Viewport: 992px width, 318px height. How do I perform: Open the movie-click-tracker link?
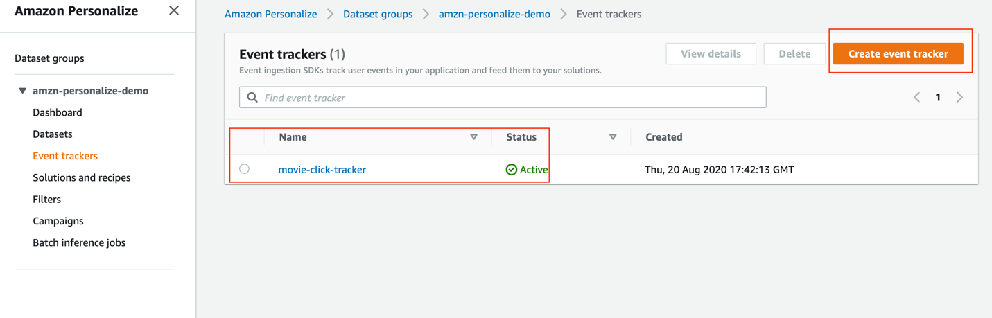click(x=322, y=170)
